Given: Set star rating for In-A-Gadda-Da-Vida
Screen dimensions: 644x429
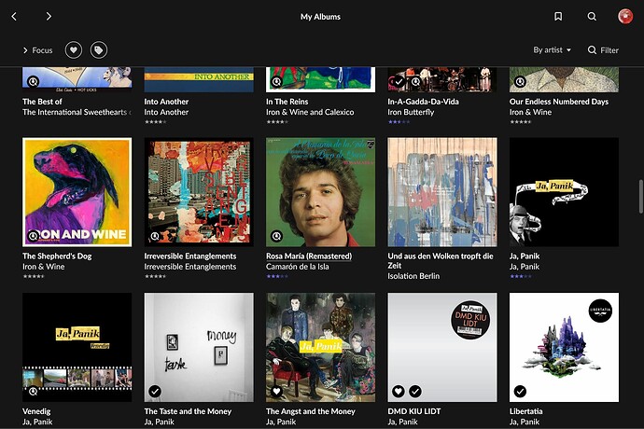Looking at the screenshot, I should 399,122.
